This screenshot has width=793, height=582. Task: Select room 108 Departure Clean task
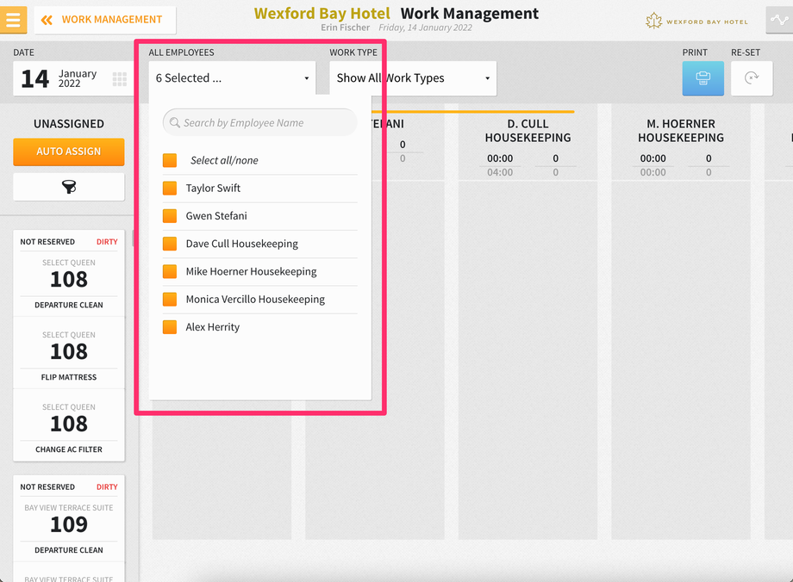click(69, 283)
